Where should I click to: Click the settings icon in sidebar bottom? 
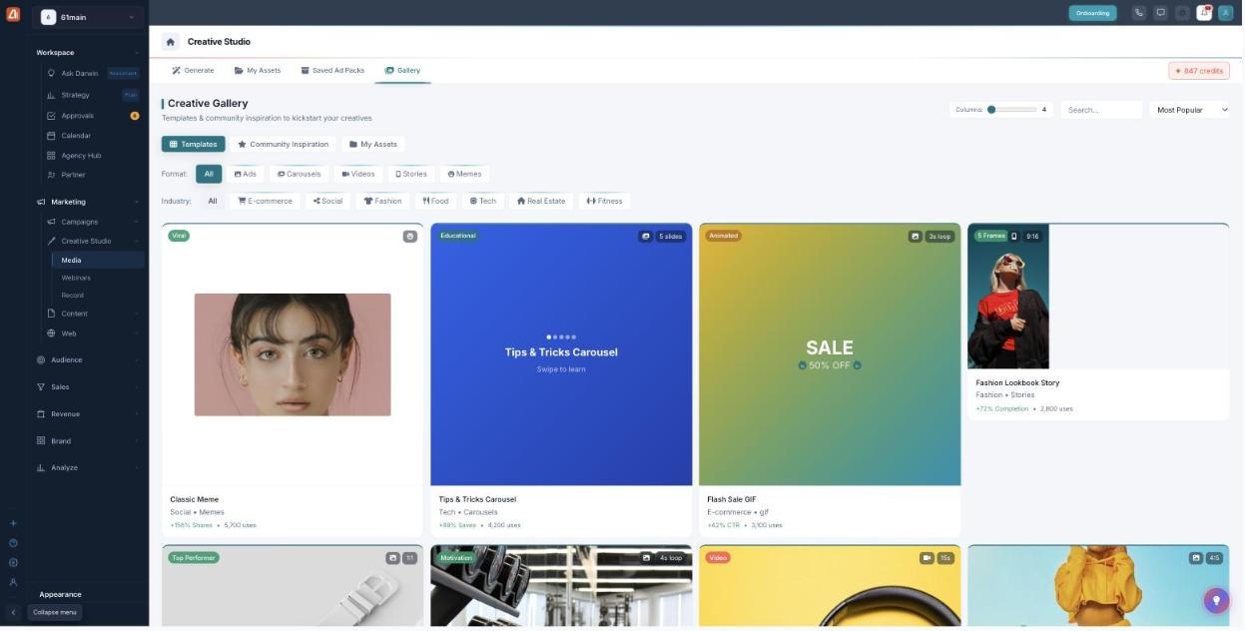tap(13, 562)
